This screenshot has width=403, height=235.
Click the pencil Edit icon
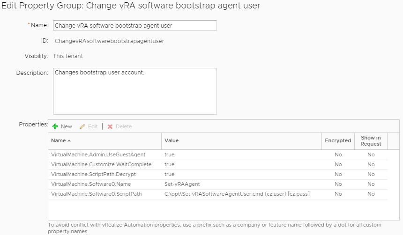point(83,126)
